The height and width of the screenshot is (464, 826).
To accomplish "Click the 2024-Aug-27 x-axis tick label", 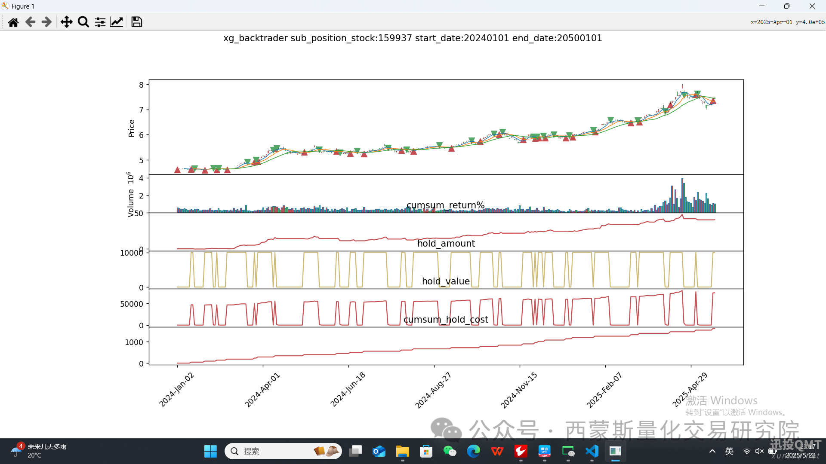I will pyautogui.click(x=433, y=390).
